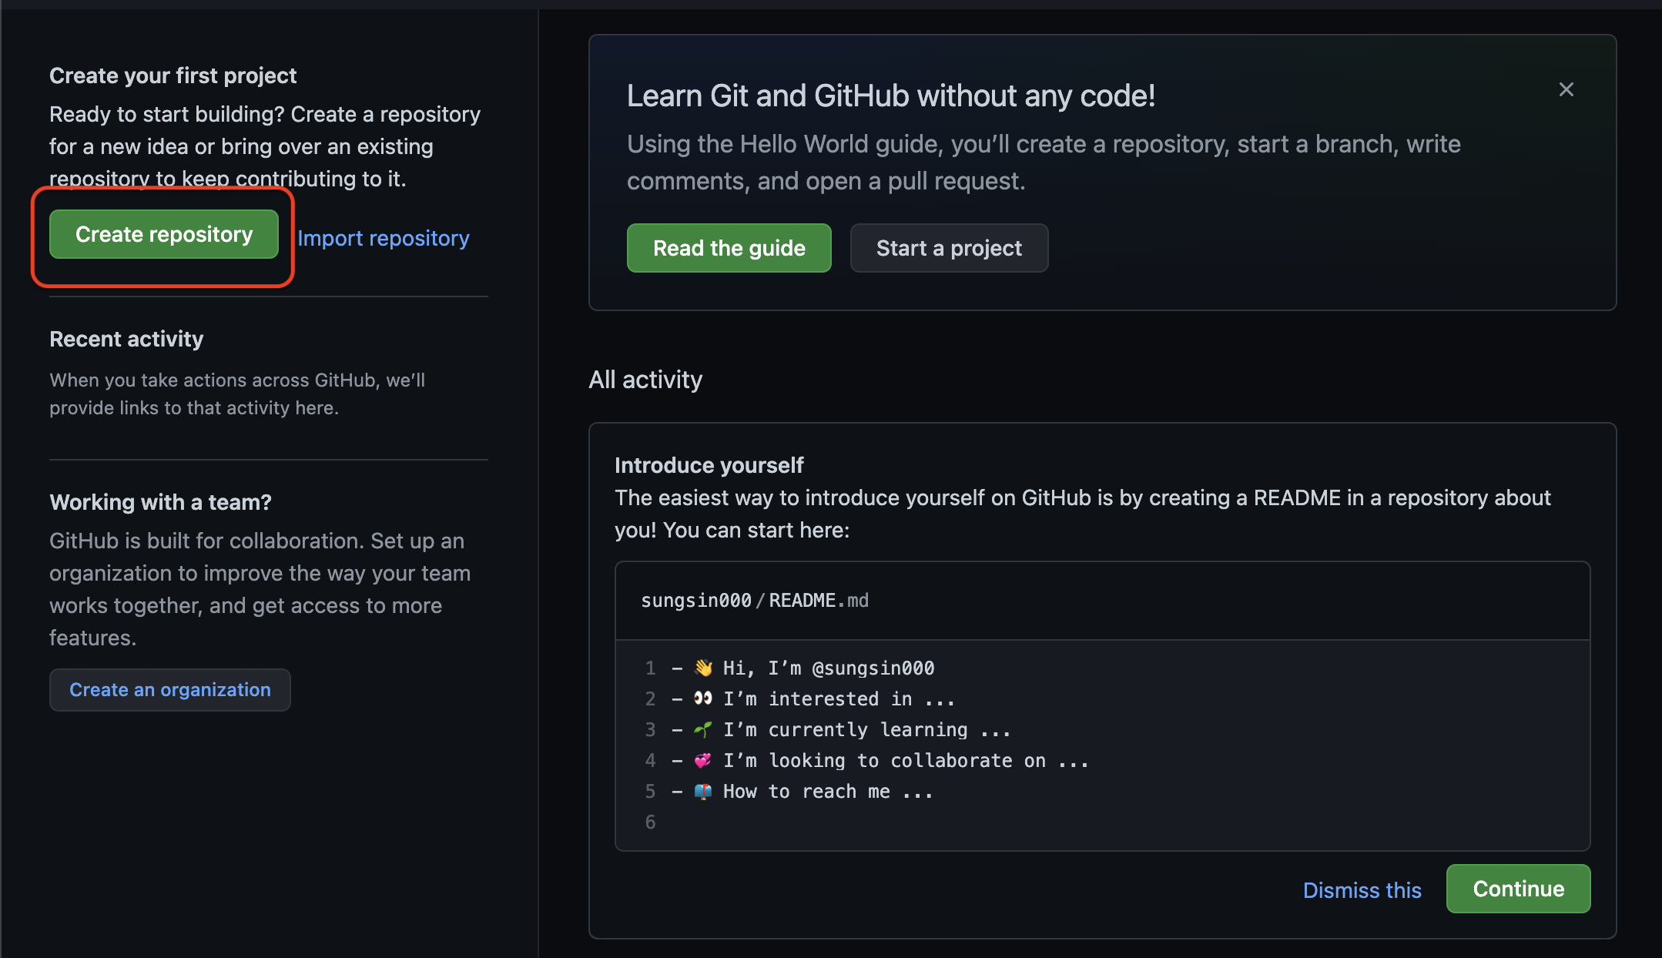Screen dimensions: 1662x958
Task: Click the seedling emoji on line 3
Action: coord(703,729)
